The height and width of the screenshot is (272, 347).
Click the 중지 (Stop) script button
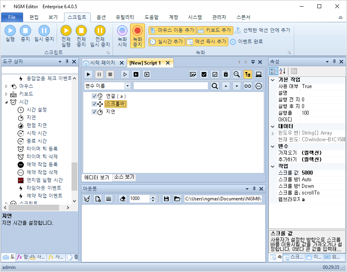[25, 34]
